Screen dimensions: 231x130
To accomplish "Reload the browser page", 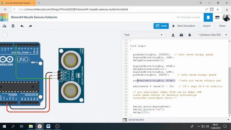I will coord(14,9).
